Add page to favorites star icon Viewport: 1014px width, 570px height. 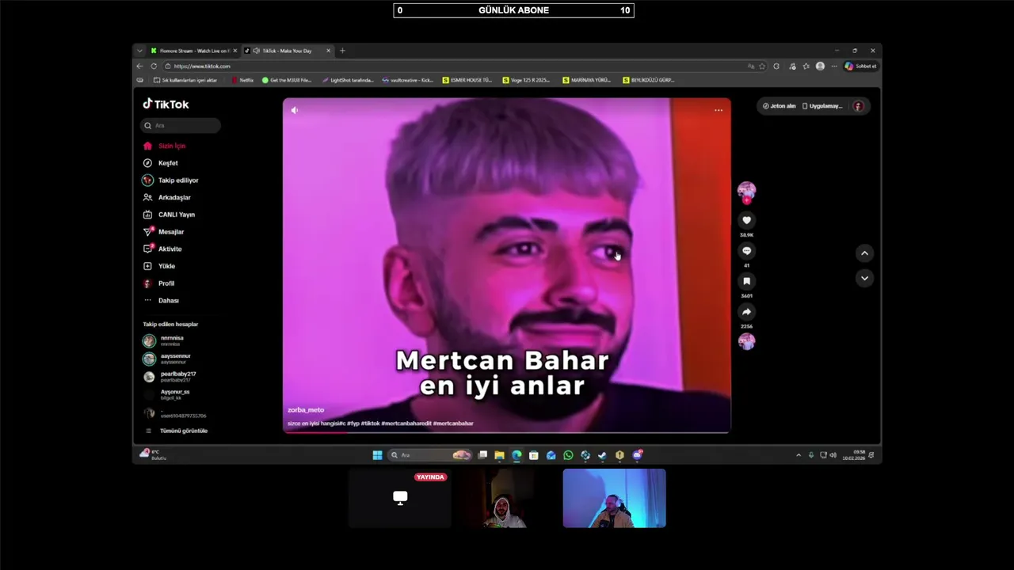point(762,66)
